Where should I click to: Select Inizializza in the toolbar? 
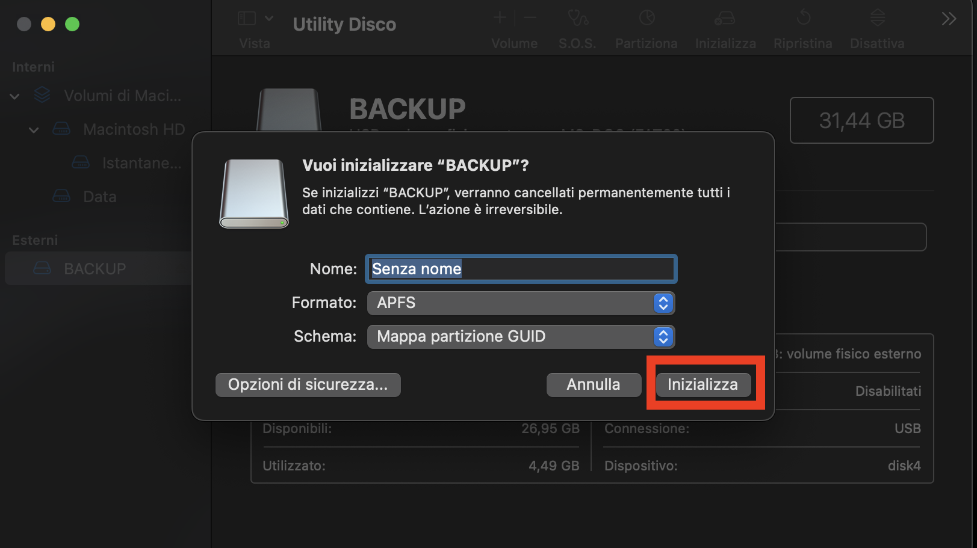(x=725, y=27)
